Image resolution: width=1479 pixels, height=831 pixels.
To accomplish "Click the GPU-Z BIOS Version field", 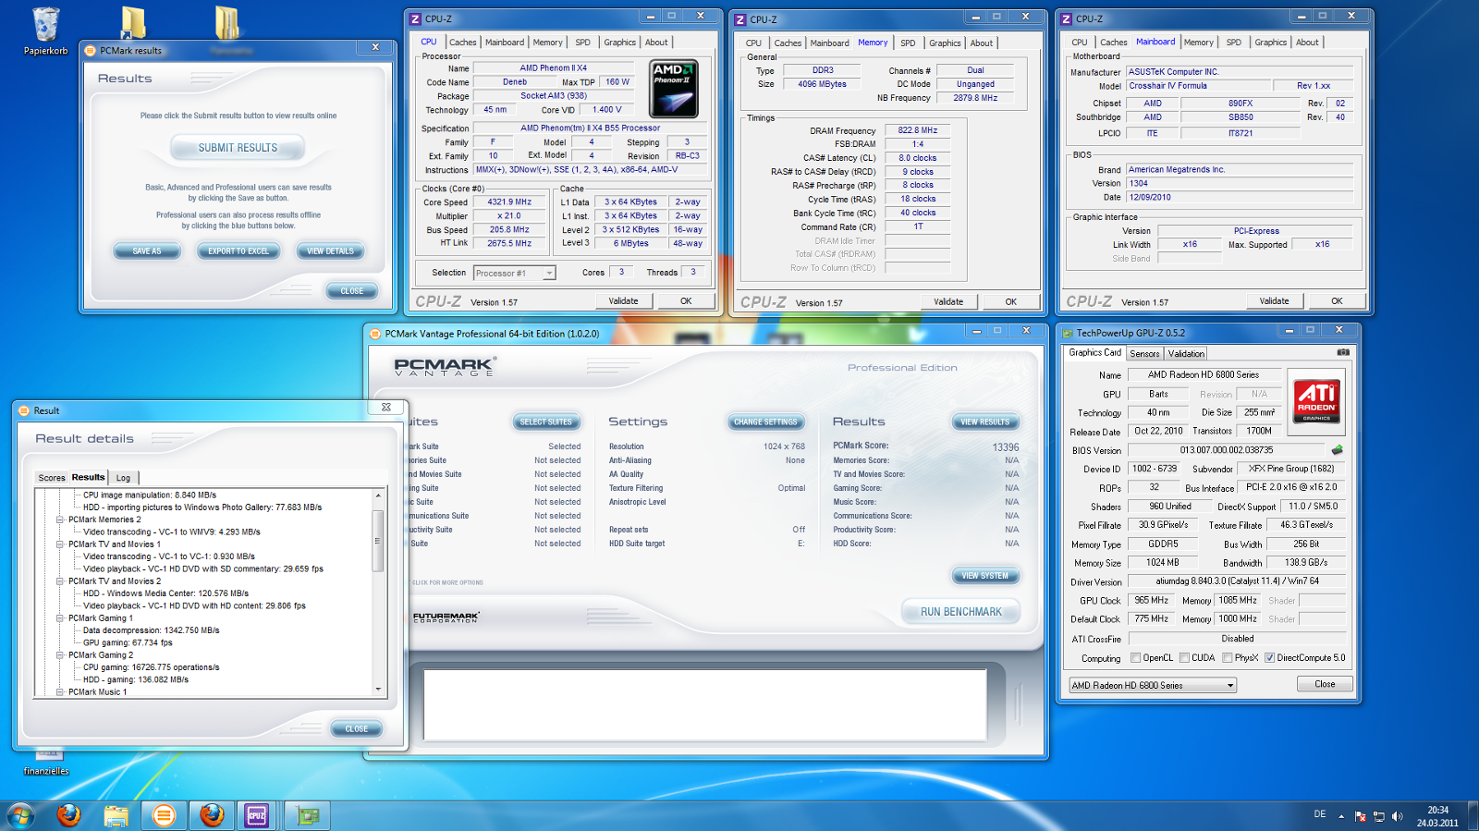I will tap(1227, 451).
